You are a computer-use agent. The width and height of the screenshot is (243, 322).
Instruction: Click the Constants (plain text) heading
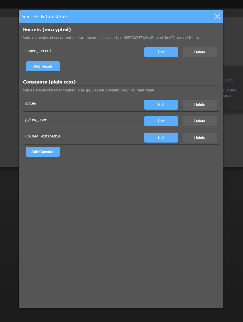[x=49, y=82]
